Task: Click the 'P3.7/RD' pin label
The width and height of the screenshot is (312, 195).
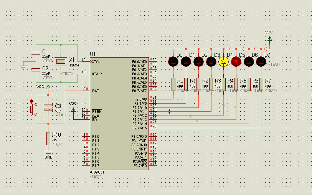Action: pos(140,165)
